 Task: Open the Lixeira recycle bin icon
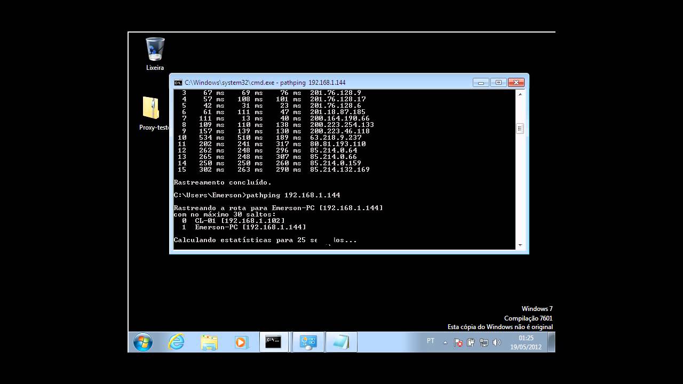(x=155, y=53)
